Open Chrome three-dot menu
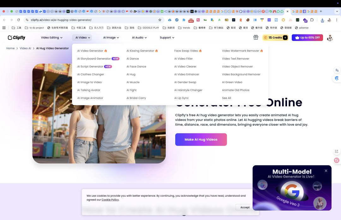 pyautogui.click(x=337, y=20)
